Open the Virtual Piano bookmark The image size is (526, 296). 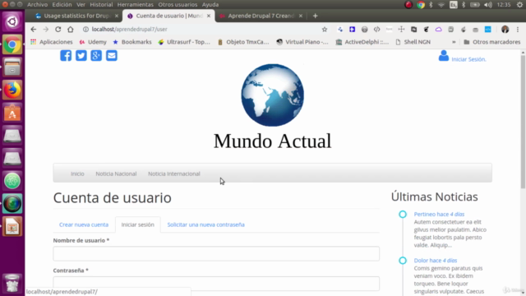coord(302,42)
